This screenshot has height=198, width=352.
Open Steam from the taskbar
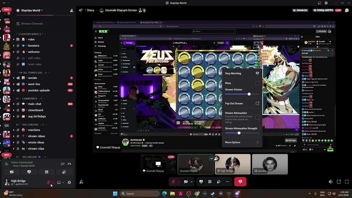[x=213, y=194]
